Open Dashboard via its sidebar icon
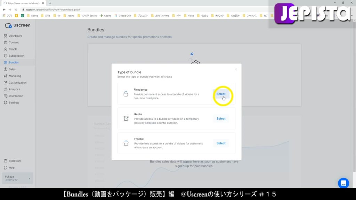The image size is (356, 200). (x=6, y=36)
